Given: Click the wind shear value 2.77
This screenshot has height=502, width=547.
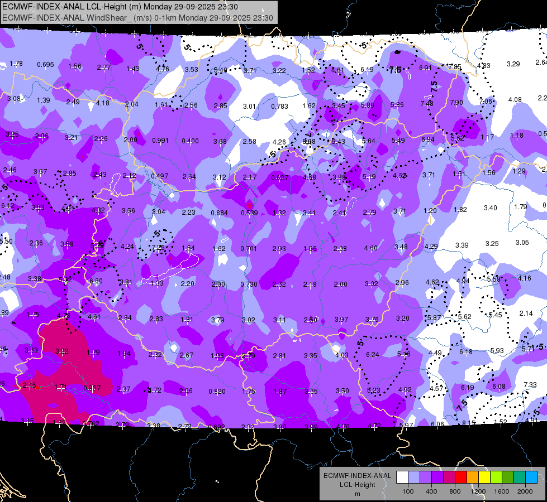Looking at the screenshot, I should pyautogui.click(x=104, y=67).
